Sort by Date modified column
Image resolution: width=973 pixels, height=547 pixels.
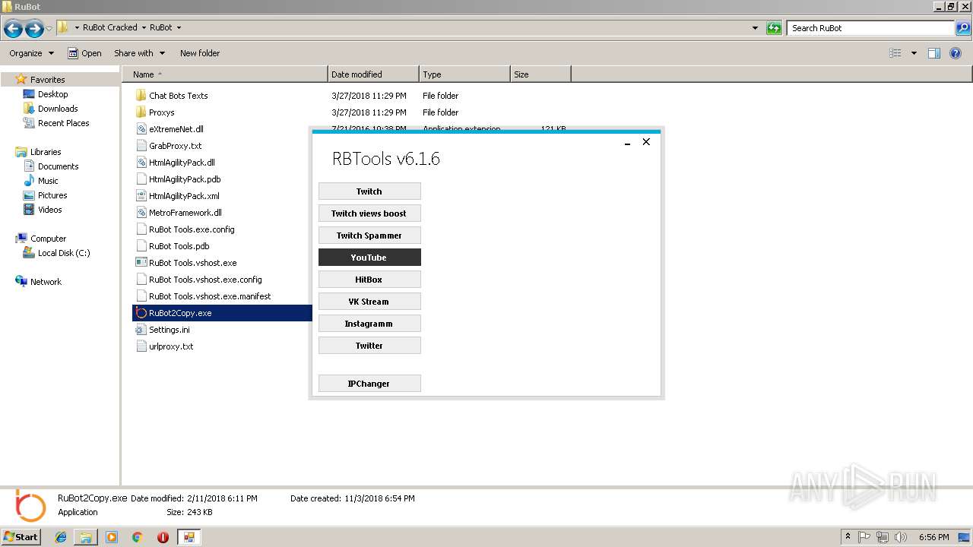373,74
